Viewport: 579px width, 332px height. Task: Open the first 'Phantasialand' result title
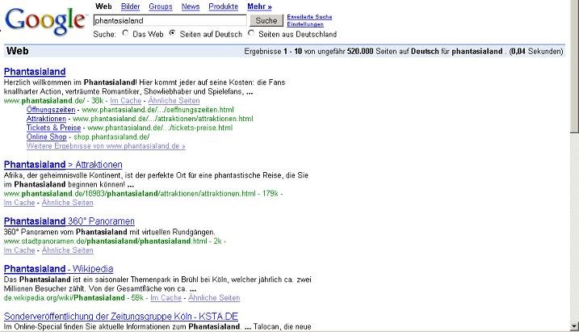pyautogui.click(x=35, y=72)
